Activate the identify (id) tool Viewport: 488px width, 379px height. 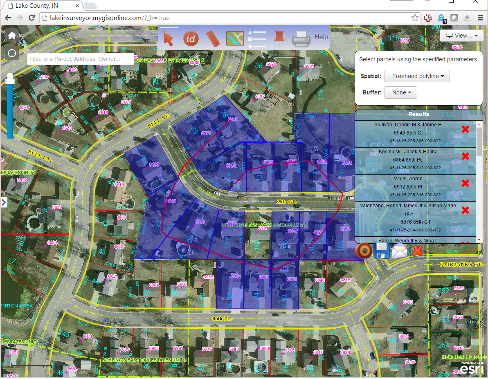coord(191,39)
